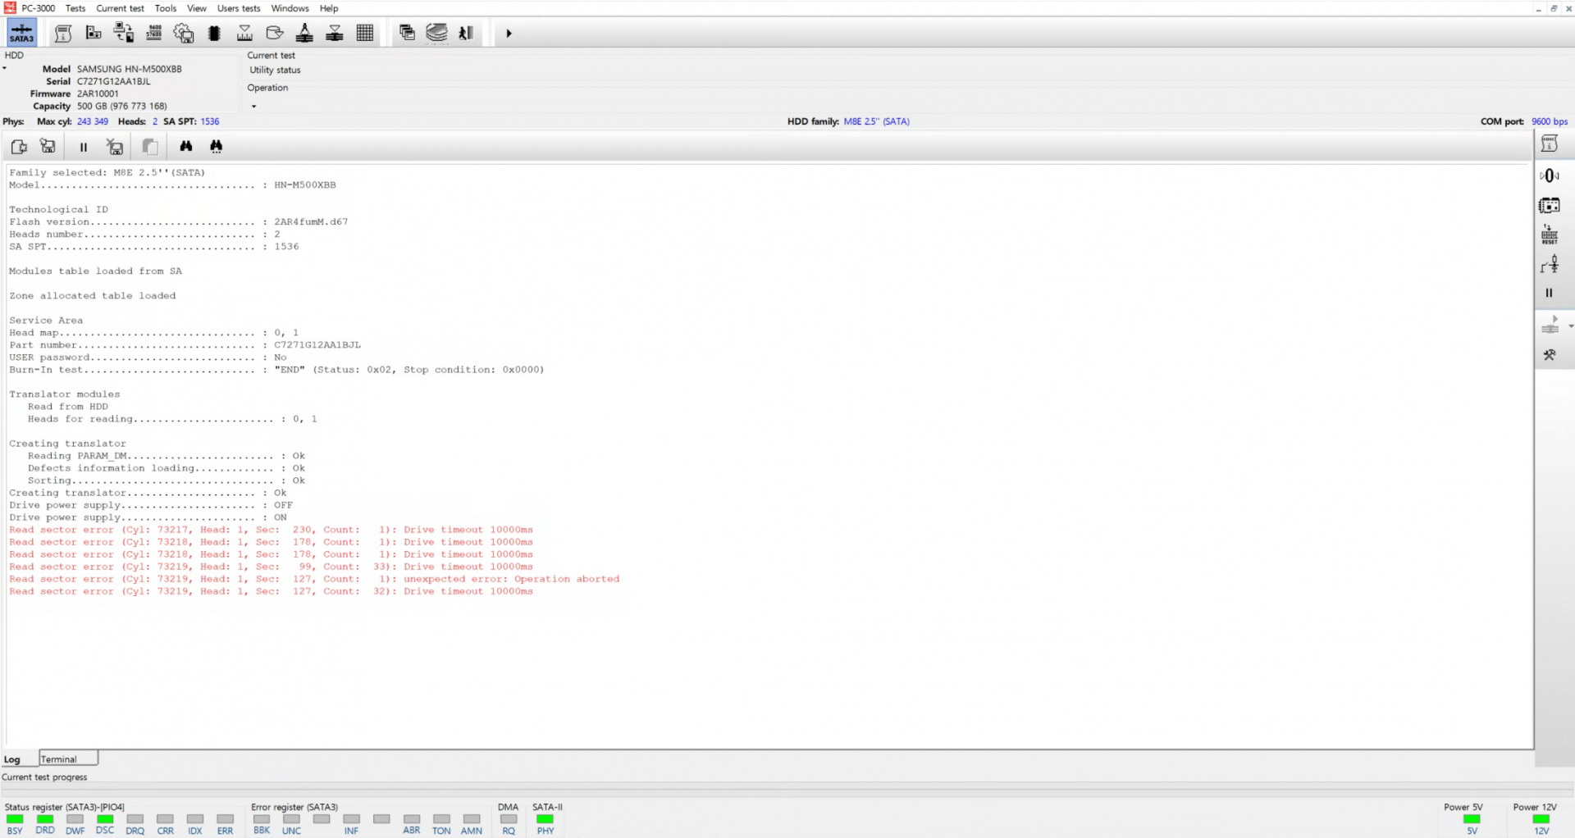Click the Flash version log line
1575x838 pixels.
click(x=179, y=222)
